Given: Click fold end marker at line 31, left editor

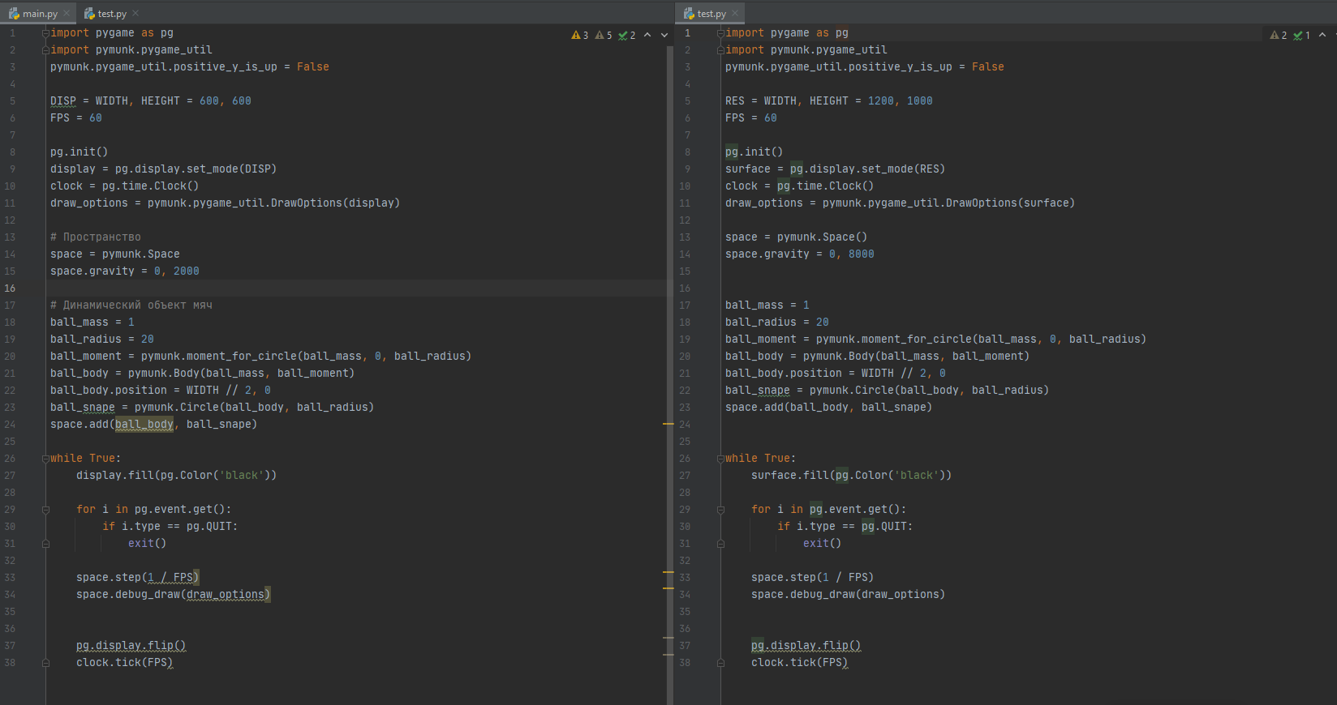Looking at the screenshot, I should 45,544.
